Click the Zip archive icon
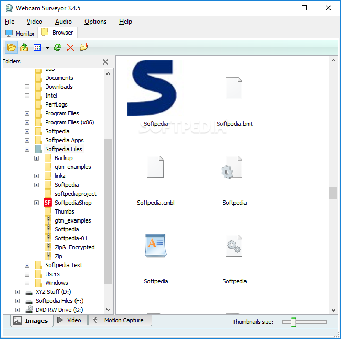Viewport: 341px width, 339px height. tap(48, 256)
